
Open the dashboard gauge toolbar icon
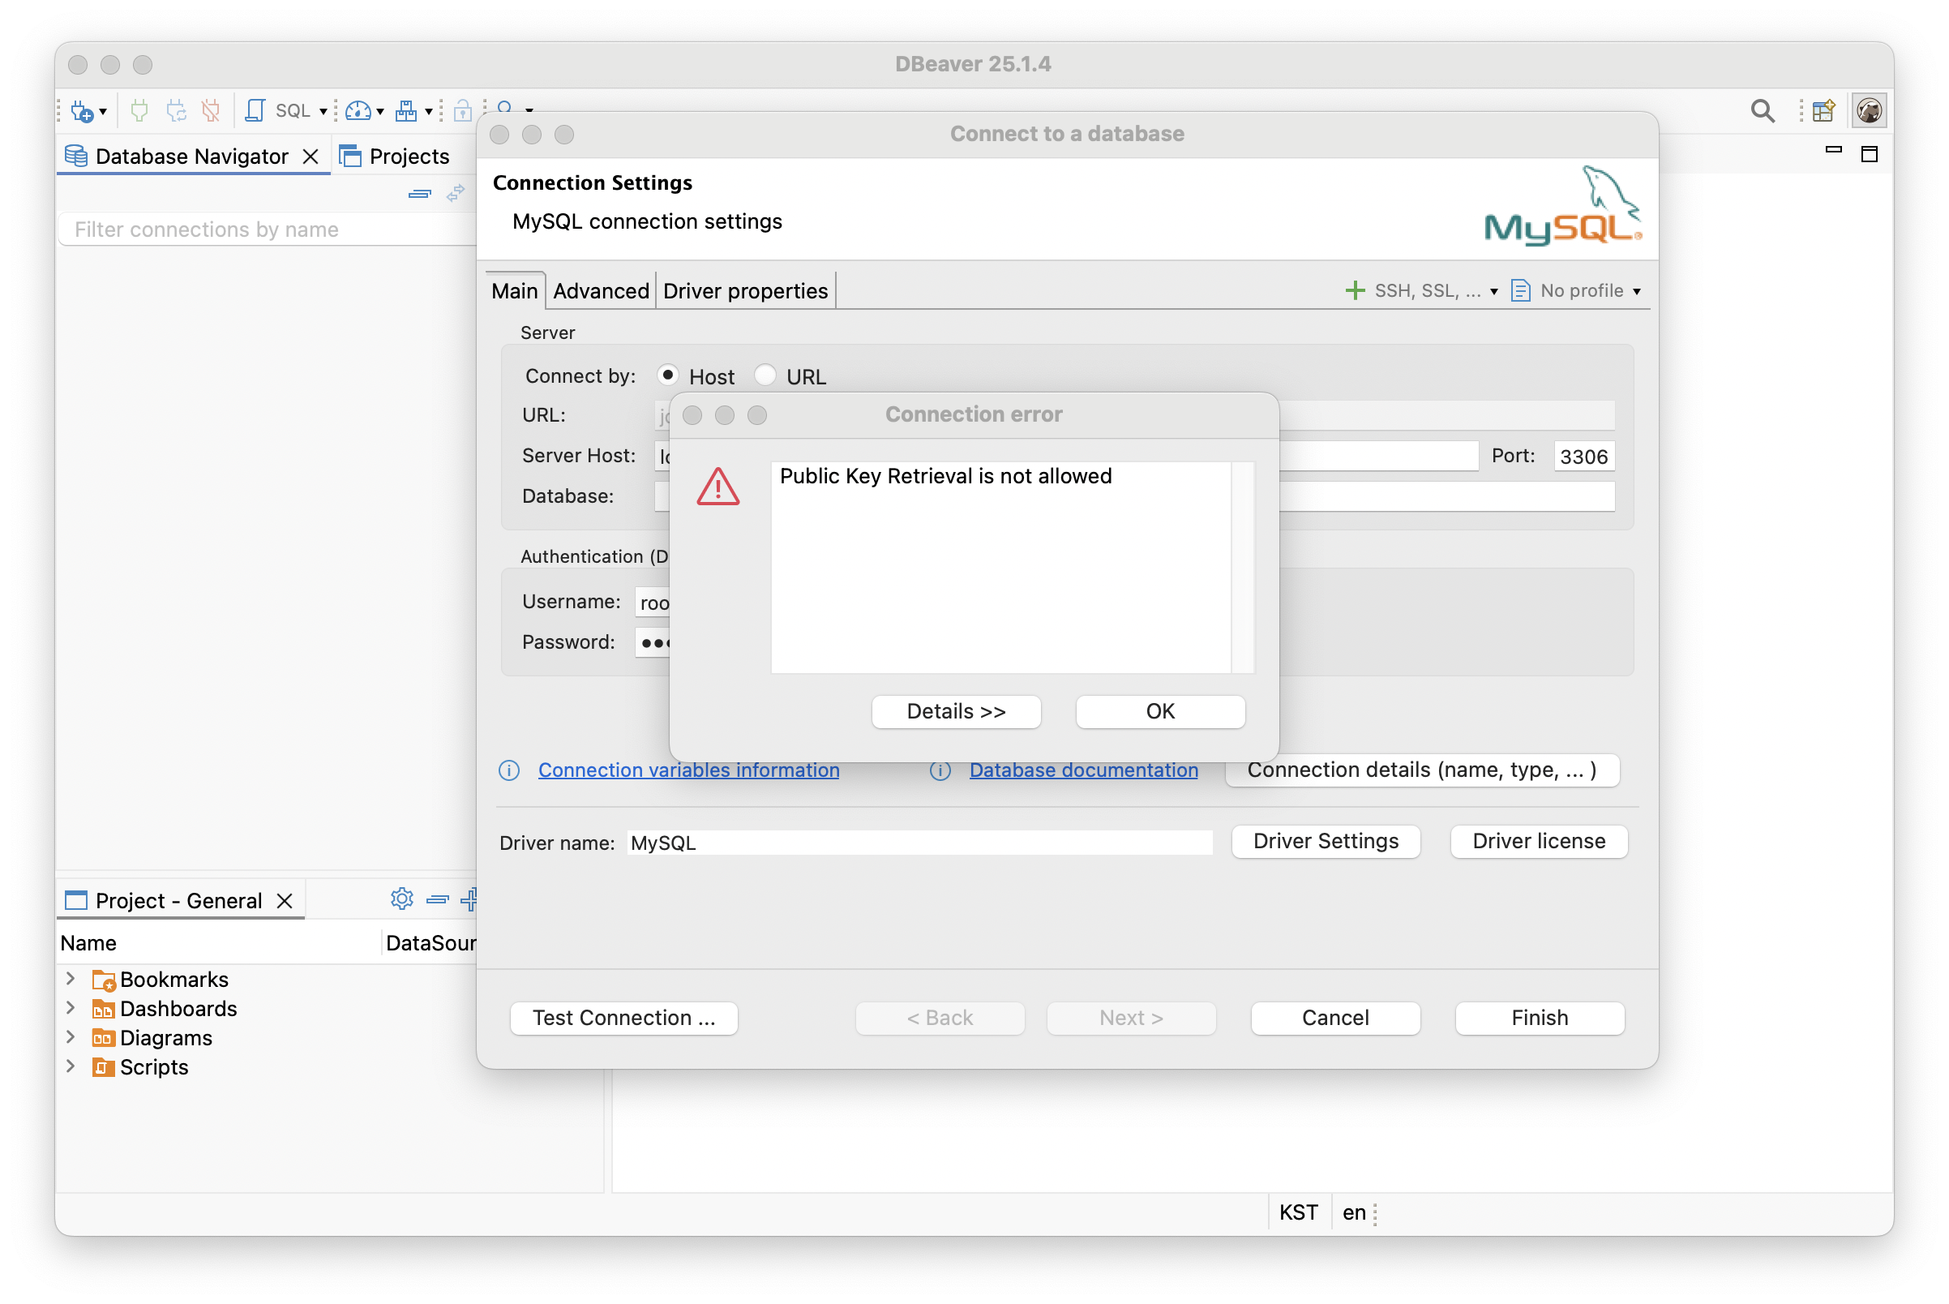pos(358,110)
